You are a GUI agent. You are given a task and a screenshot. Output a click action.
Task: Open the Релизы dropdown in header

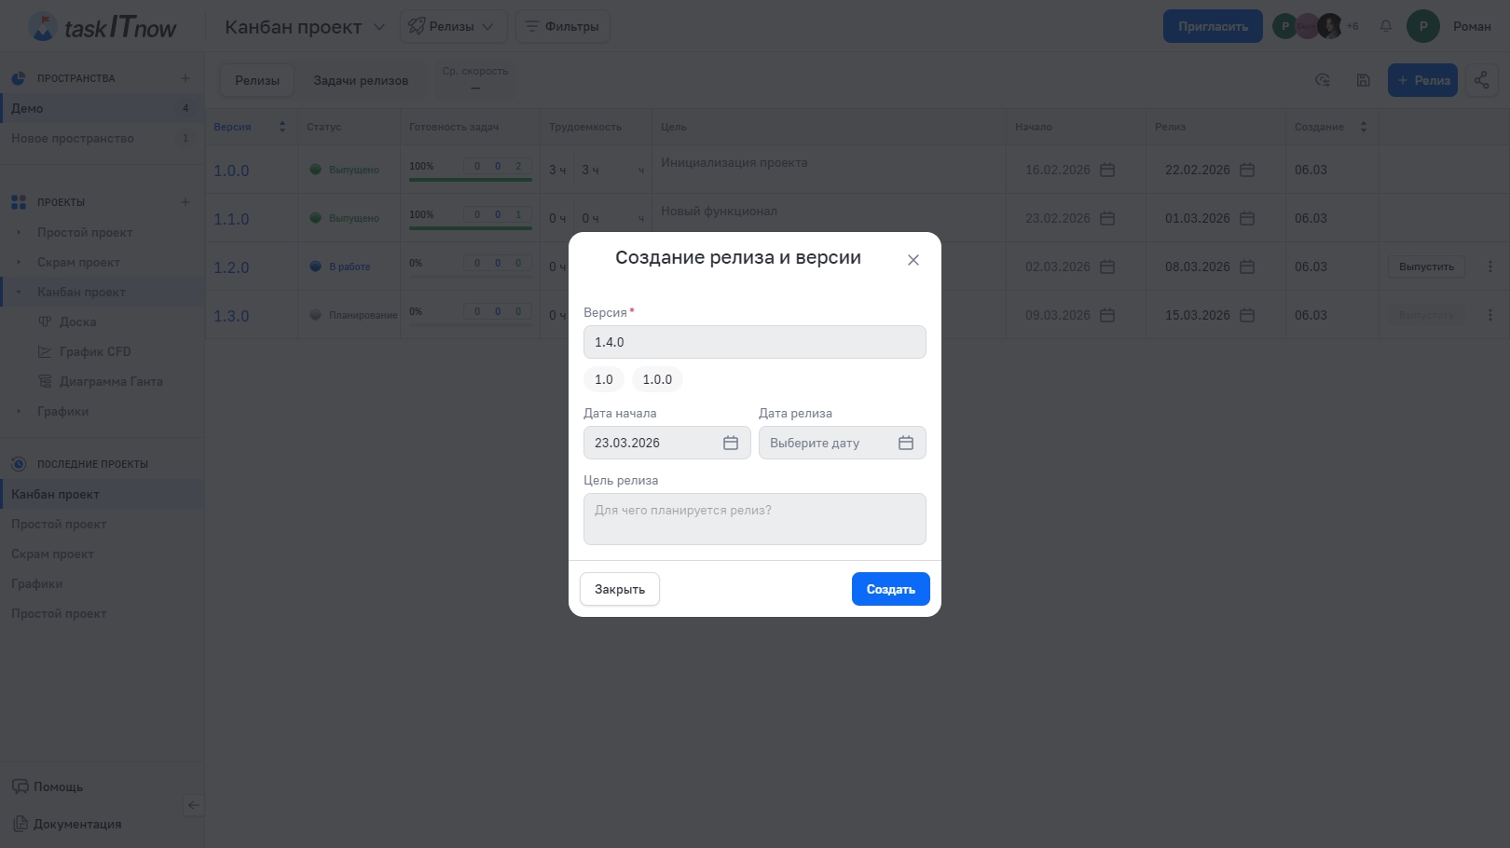(453, 26)
